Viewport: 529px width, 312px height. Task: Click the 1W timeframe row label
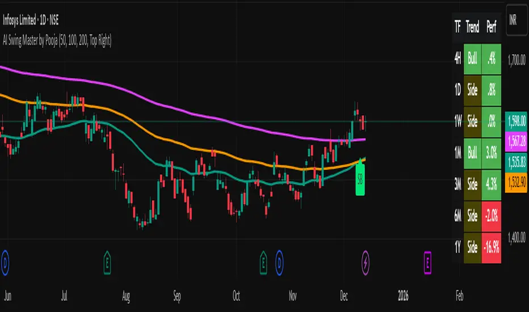click(x=458, y=121)
